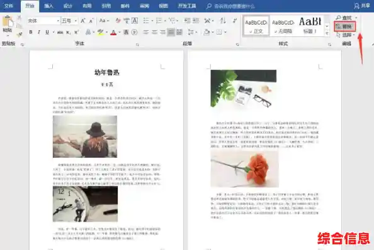This screenshot has height=250, width=374.
Task: Click the shading paint bucket icon
Action: pyautogui.click(x=207, y=32)
